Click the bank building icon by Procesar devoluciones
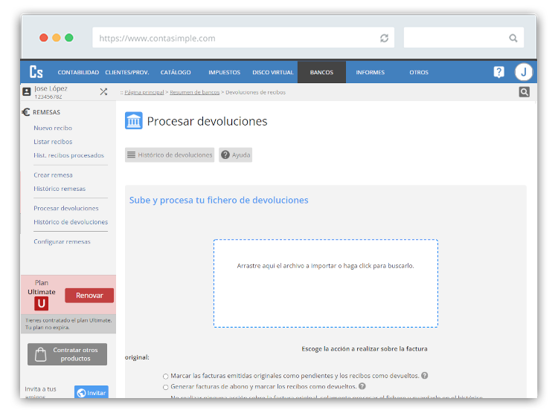Screen dimensions: 558x410 tap(134, 121)
